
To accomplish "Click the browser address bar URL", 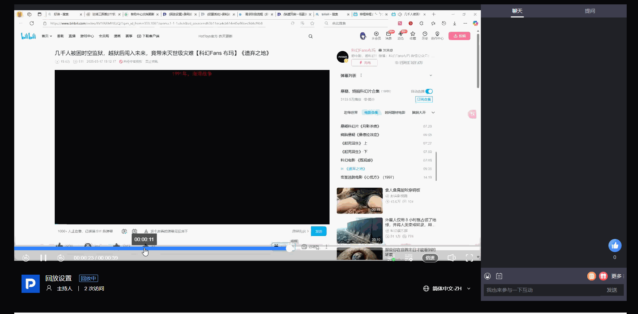I will [x=156, y=23].
